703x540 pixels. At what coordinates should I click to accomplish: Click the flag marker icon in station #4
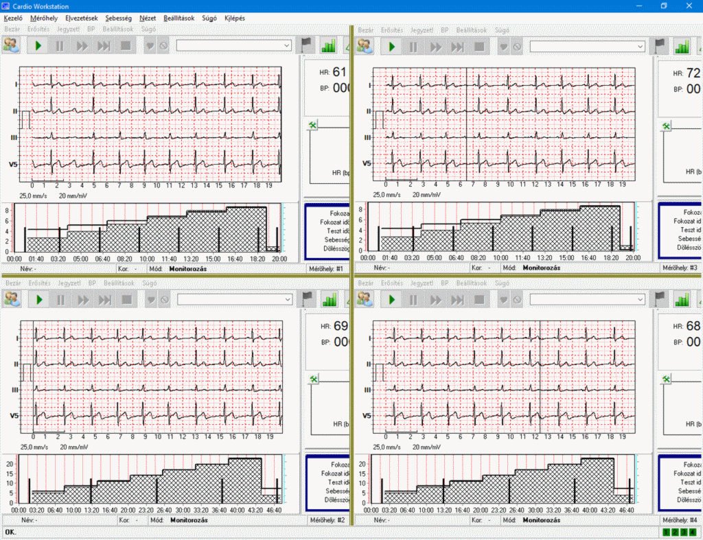pos(660,299)
